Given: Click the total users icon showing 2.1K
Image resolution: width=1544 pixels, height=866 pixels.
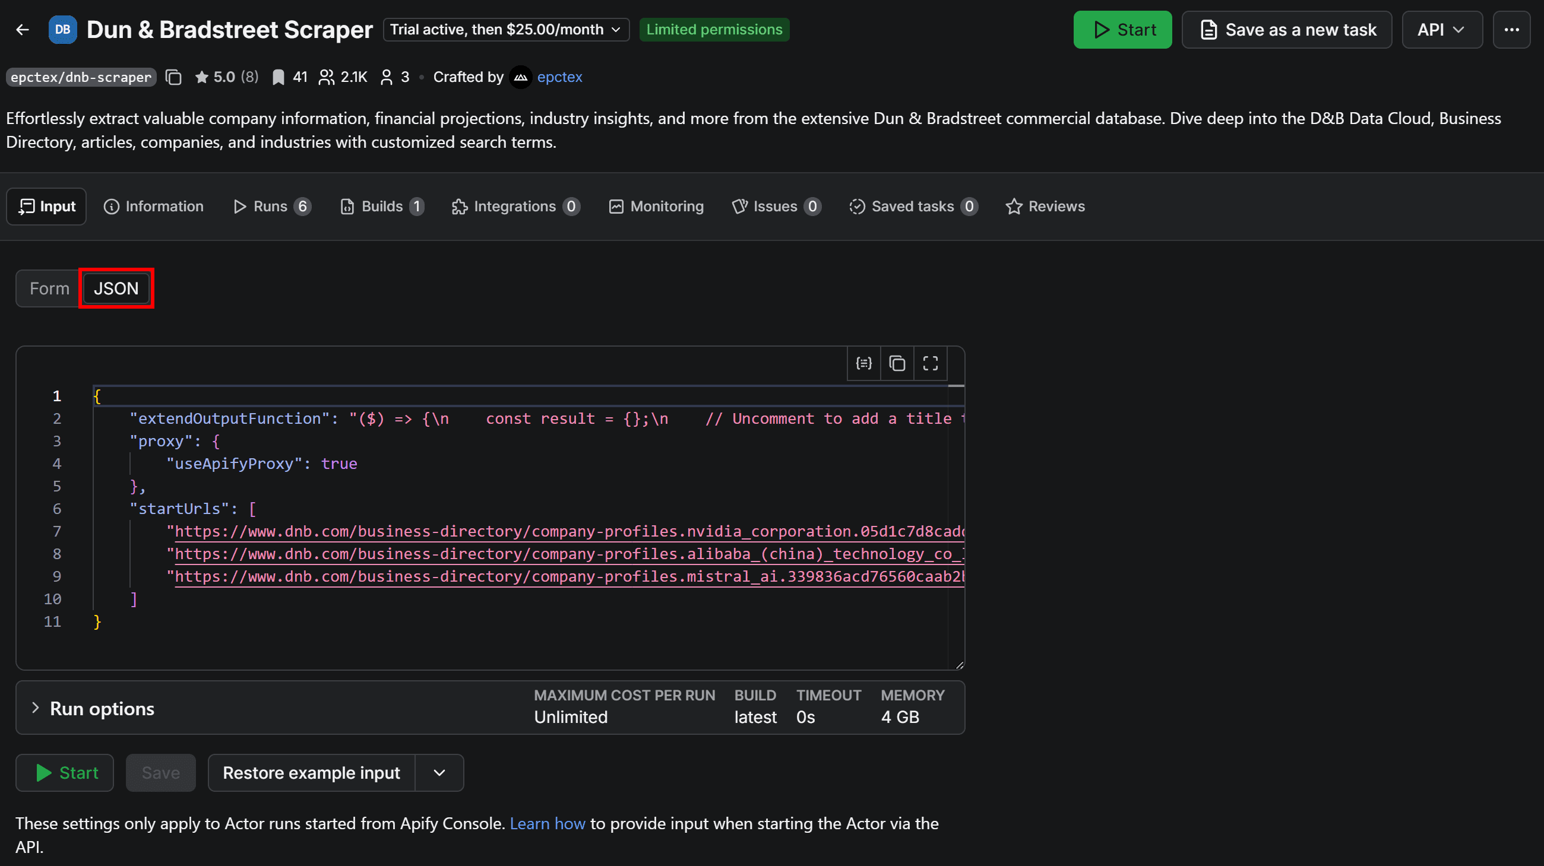Looking at the screenshot, I should click(326, 77).
